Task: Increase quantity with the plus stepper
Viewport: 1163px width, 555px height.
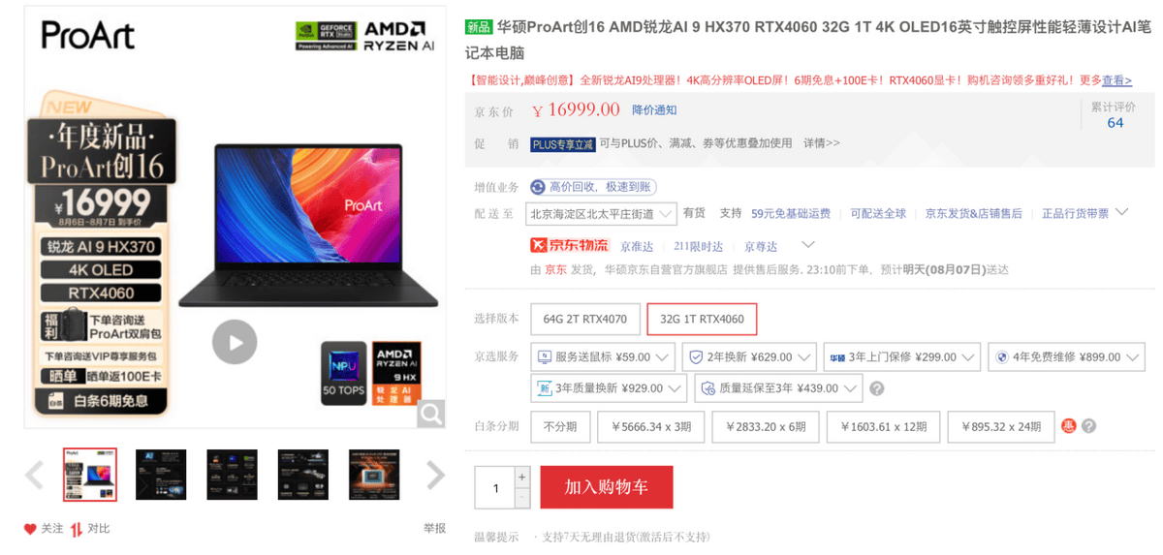Action: pos(522,477)
